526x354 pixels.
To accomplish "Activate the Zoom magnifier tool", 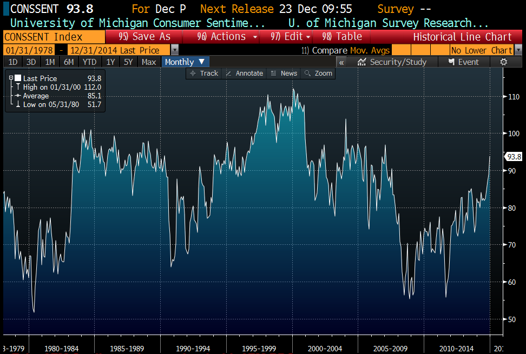I will click(x=319, y=73).
